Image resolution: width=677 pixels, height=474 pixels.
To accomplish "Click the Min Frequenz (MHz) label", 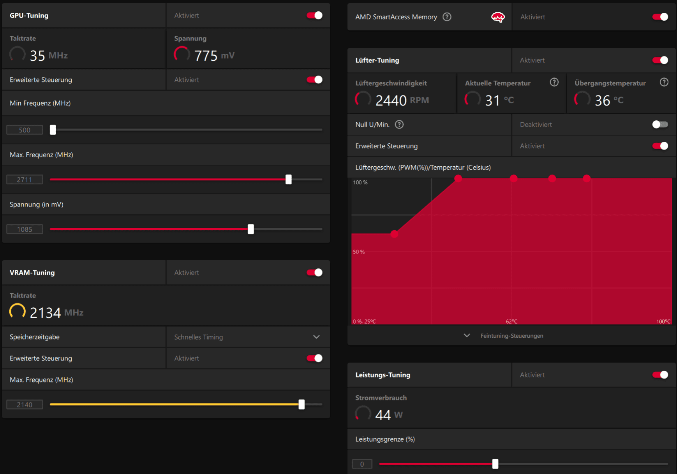I will point(40,103).
